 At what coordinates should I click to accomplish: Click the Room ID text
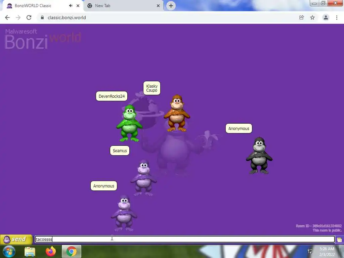pos(318,226)
